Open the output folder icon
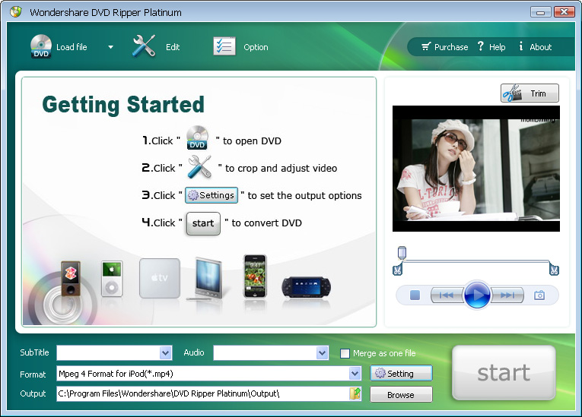582x417 pixels. coord(355,393)
